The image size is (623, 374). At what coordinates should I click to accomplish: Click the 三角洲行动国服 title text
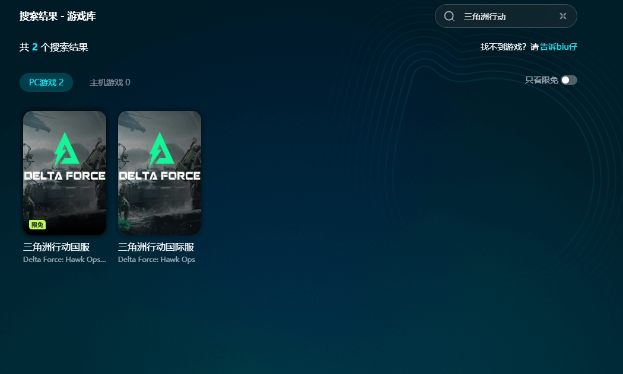[x=56, y=247]
